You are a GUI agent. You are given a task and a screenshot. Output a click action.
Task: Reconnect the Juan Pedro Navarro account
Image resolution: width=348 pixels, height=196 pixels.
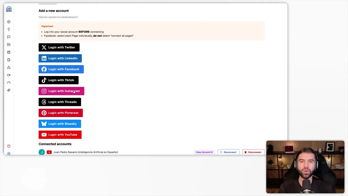tap(228, 152)
